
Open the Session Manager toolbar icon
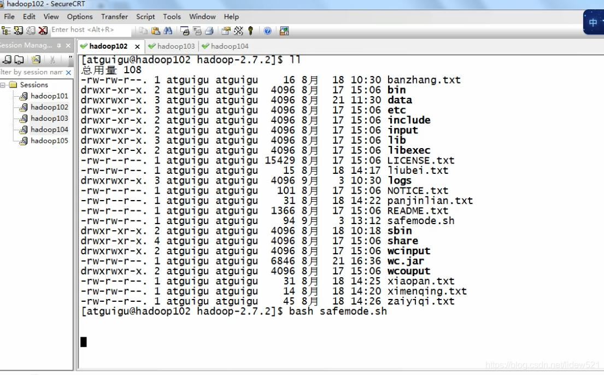[x=6, y=31]
